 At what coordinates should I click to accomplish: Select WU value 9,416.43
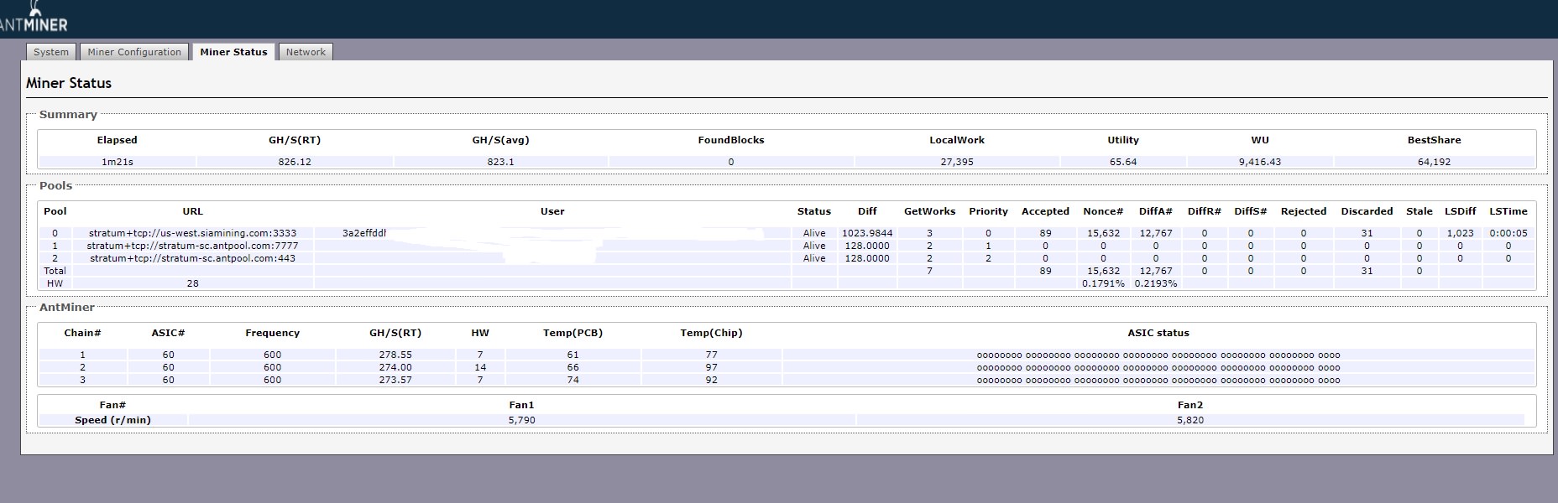point(1260,162)
